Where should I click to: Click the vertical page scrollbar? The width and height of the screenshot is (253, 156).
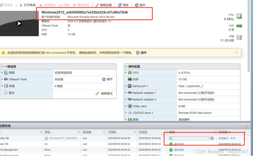click(249, 35)
